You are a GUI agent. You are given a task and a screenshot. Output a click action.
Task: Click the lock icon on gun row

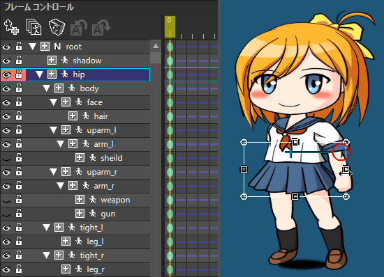[19, 214]
